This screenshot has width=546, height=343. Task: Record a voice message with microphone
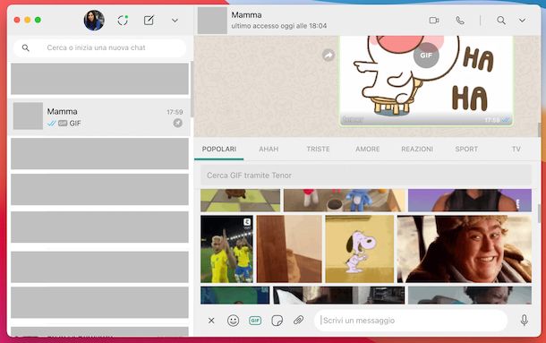[x=524, y=320]
